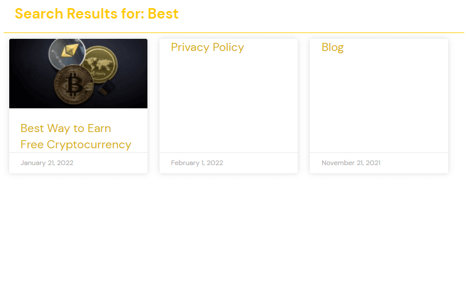This screenshot has width=466, height=285.
Task: Click the Bitcoin coin in the thumbnail
Action: [x=73, y=85]
